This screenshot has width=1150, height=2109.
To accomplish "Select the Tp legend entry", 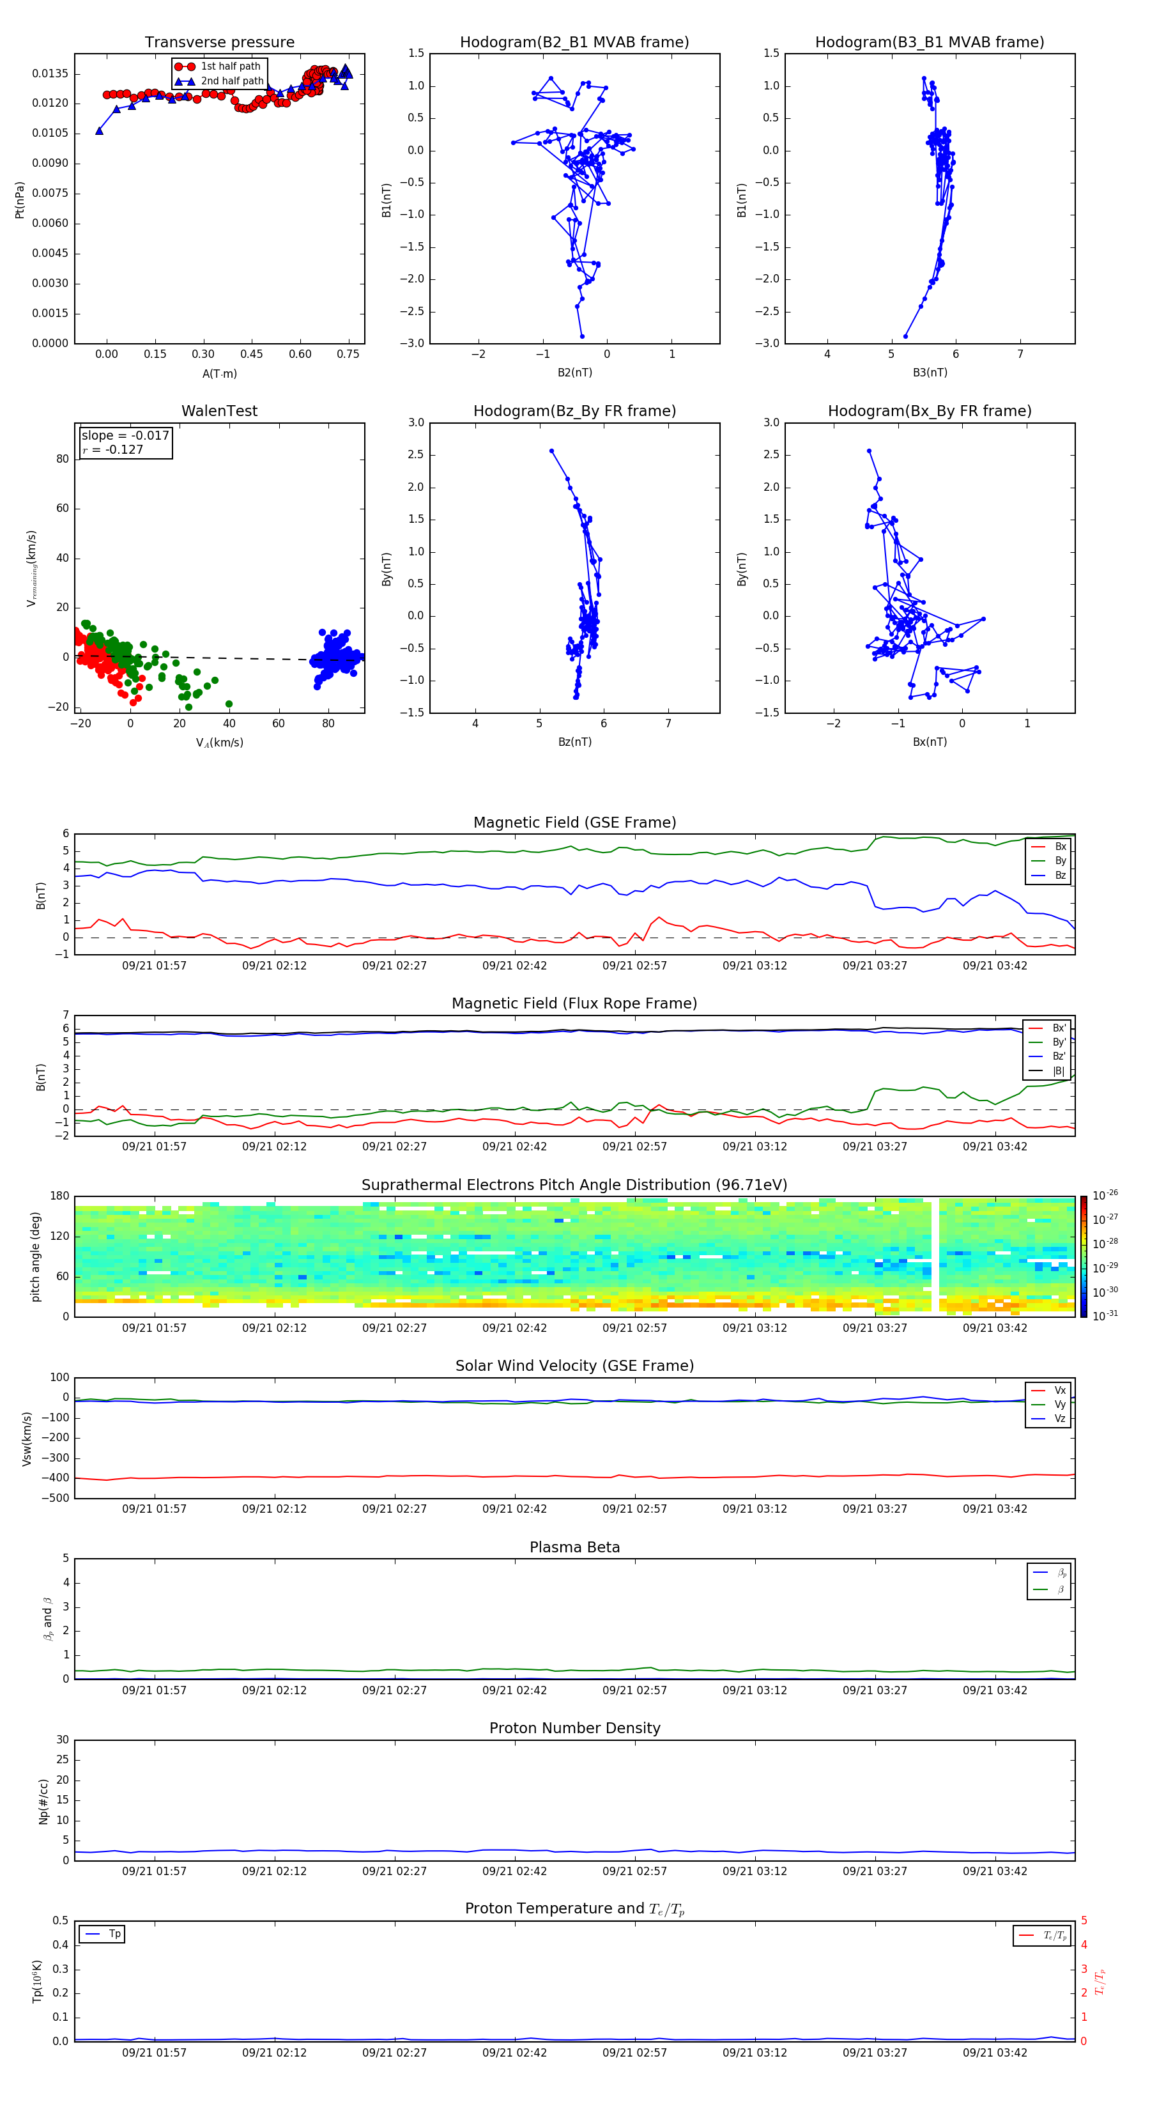I will [102, 1934].
